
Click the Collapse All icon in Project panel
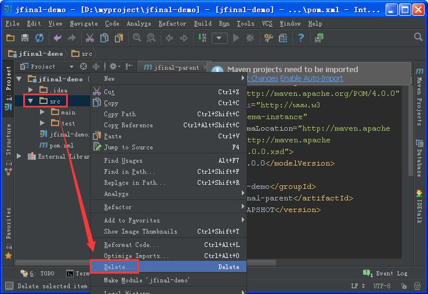point(96,67)
